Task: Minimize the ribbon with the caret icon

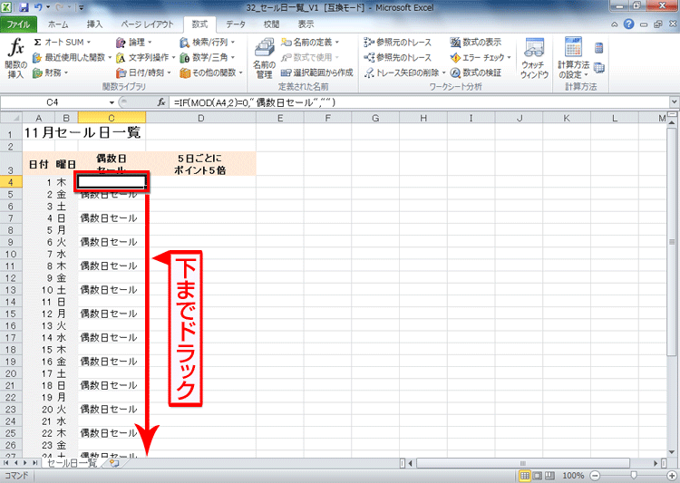Action: 615,24
